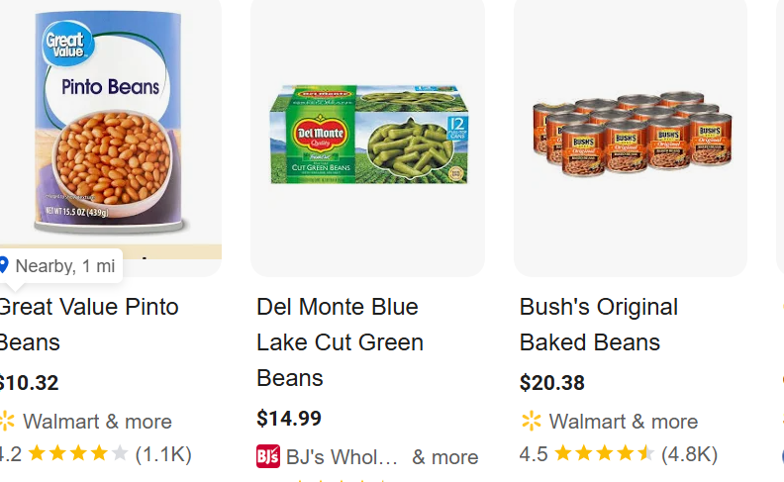Click the Nearby location pin icon
The height and width of the screenshot is (482, 784).
pos(4,265)
